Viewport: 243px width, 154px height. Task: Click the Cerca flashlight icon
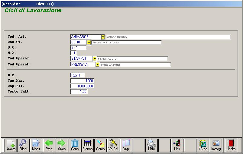(100, 145)
